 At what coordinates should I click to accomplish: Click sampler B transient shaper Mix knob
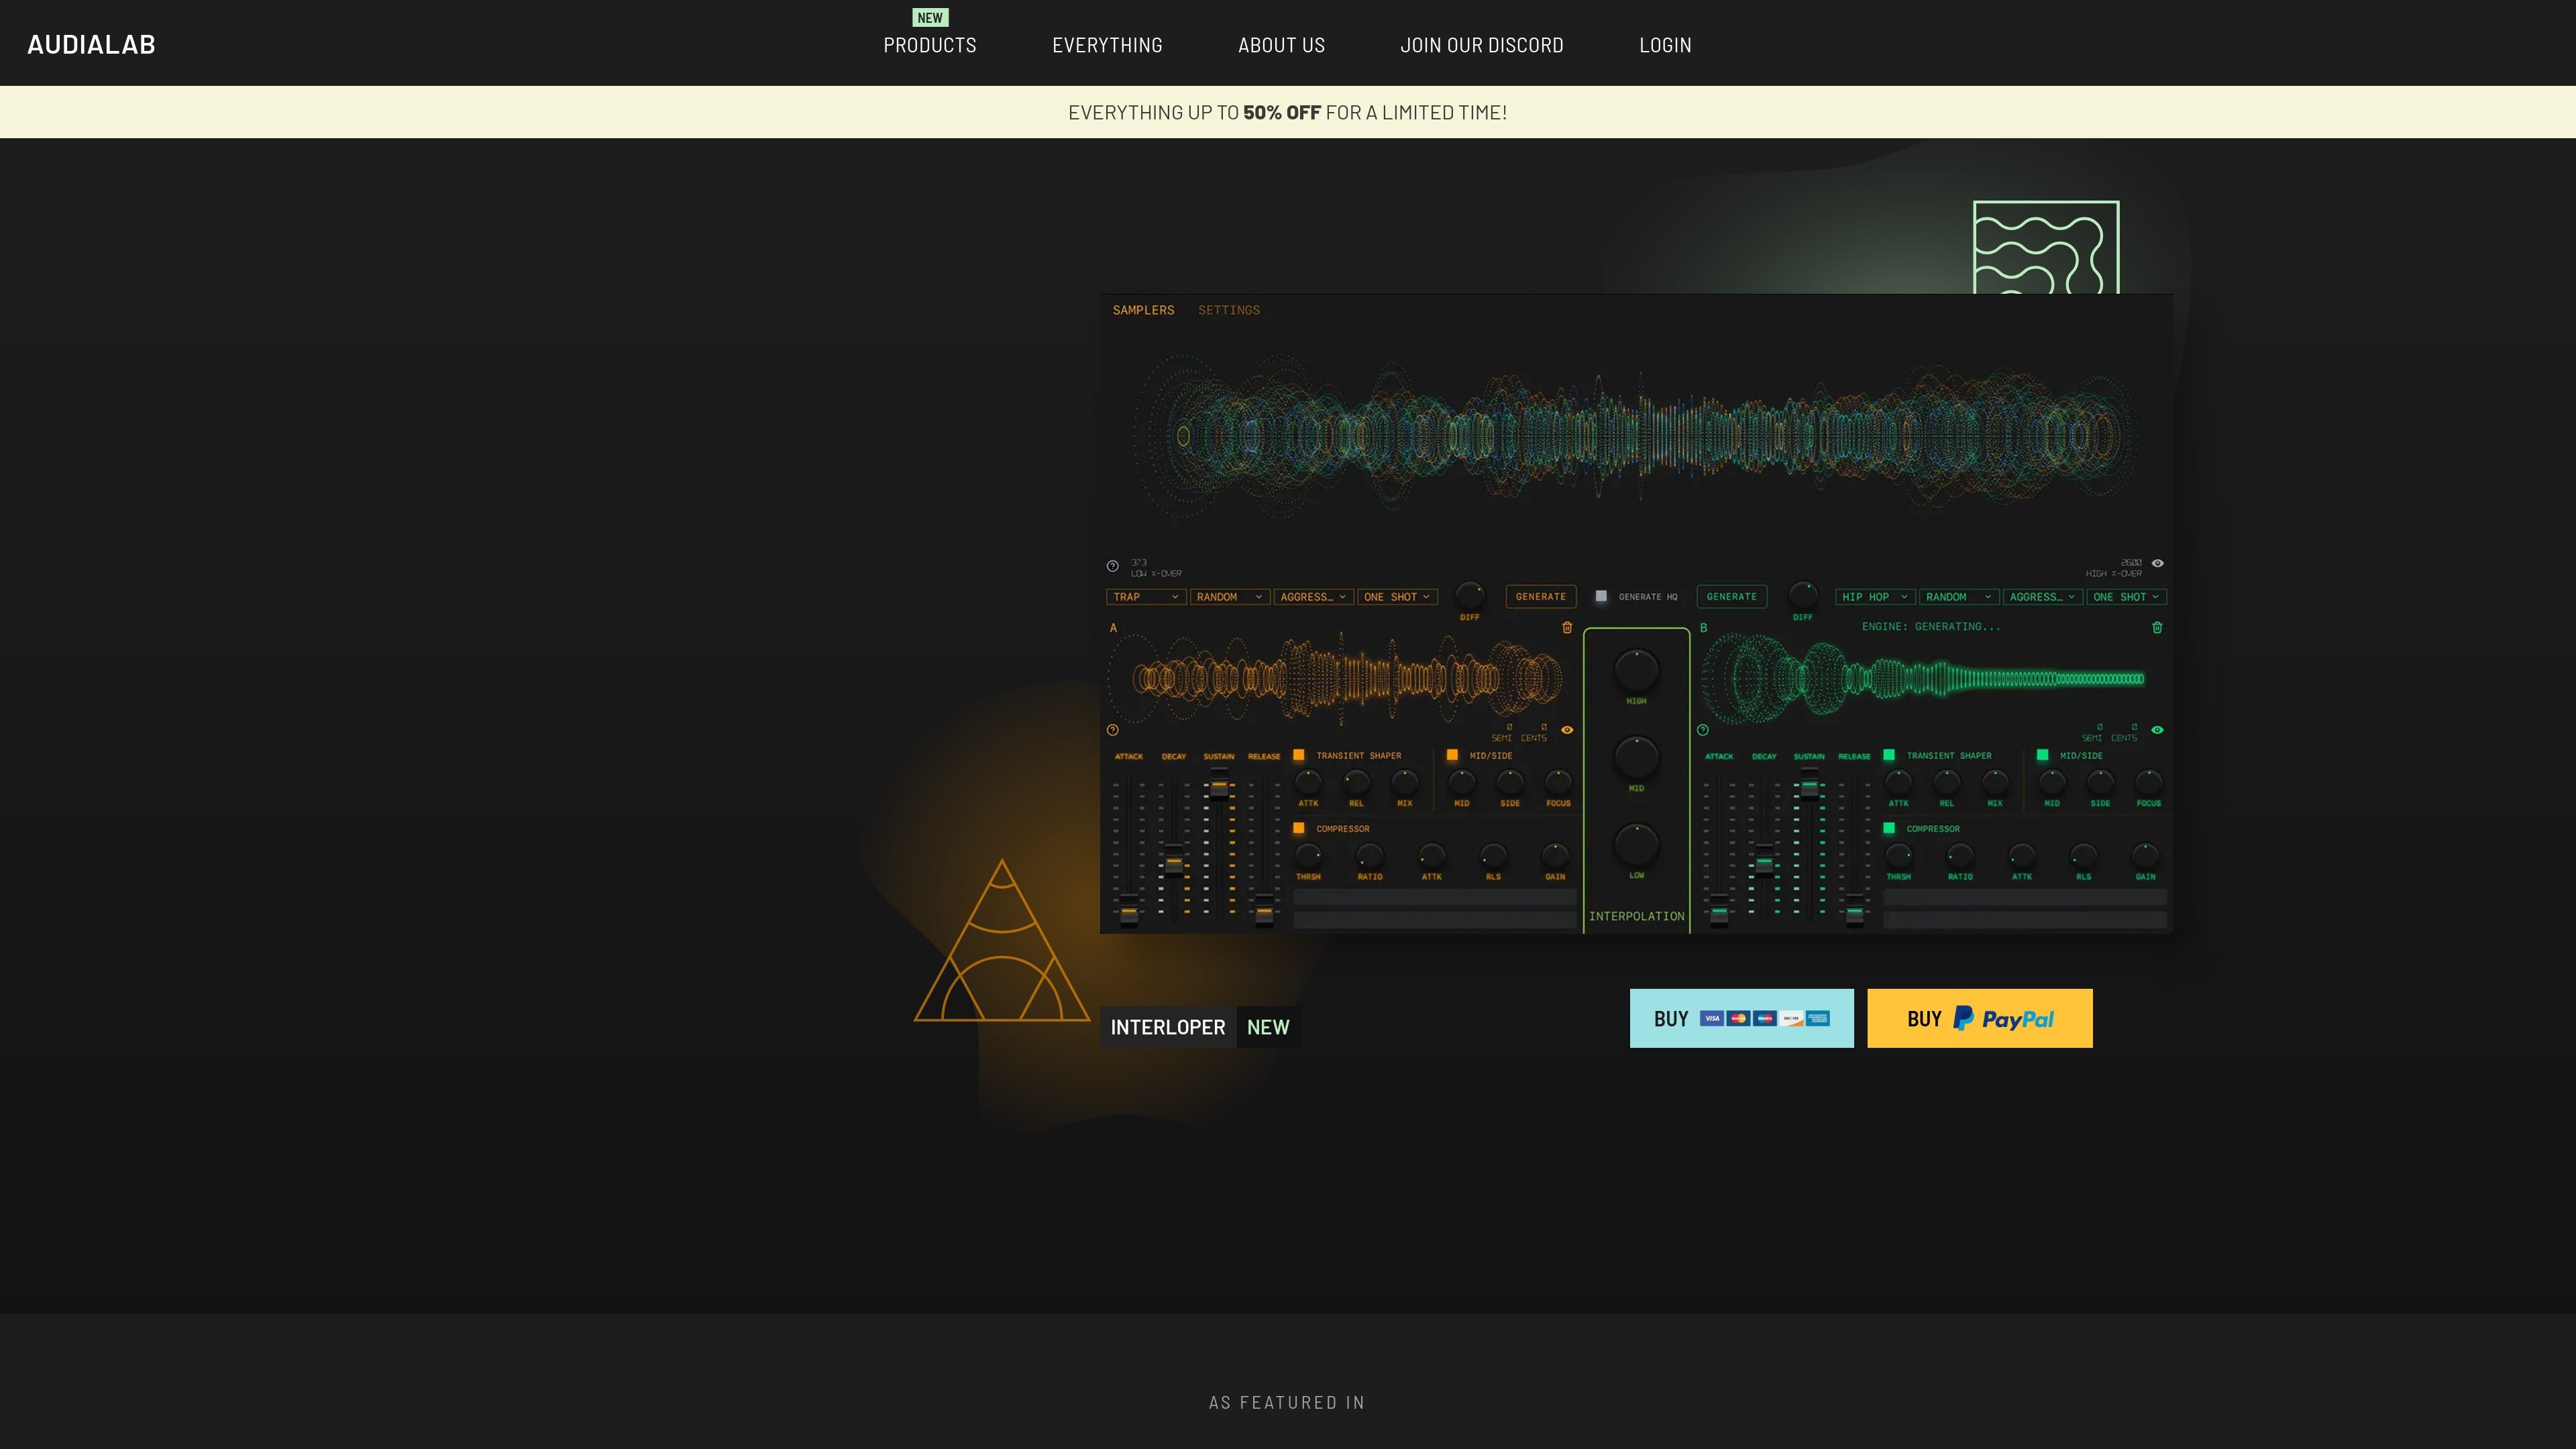click(x=1995, y=781)
